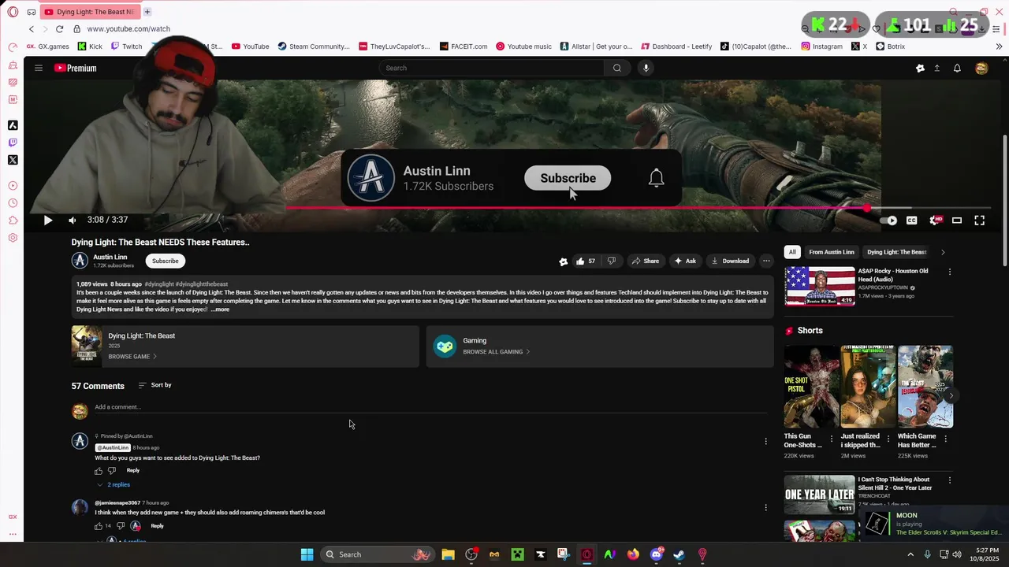Mute the video volume

click(x=72, y=220)
